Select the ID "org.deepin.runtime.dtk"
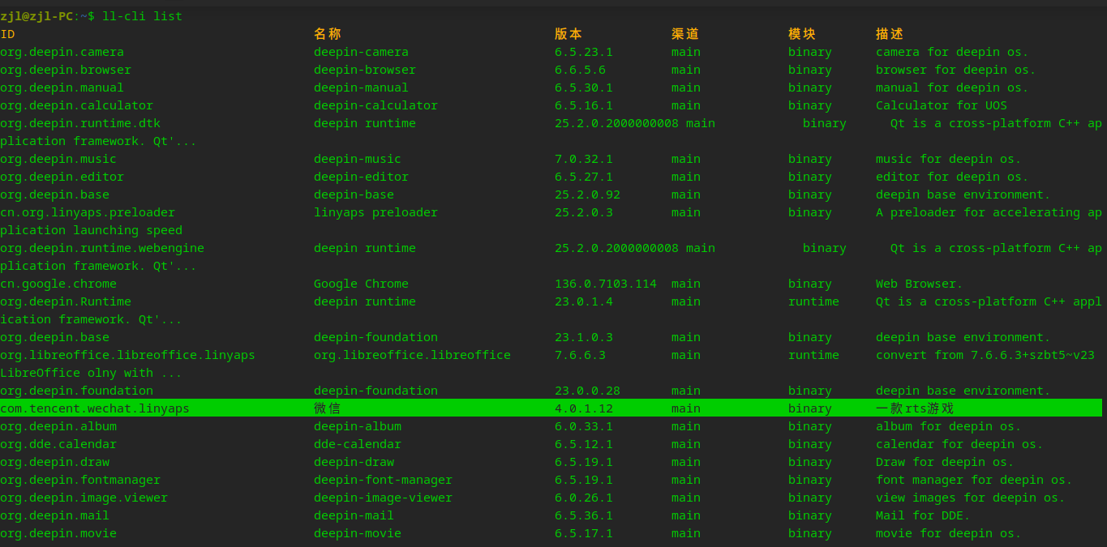Image resolution: width=1107 pixels, height=547 pixels. click(x=80, y=123)
